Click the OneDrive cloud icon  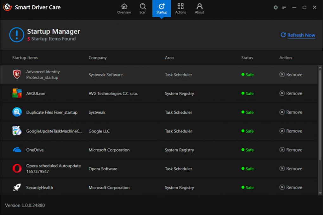[17, 150]
